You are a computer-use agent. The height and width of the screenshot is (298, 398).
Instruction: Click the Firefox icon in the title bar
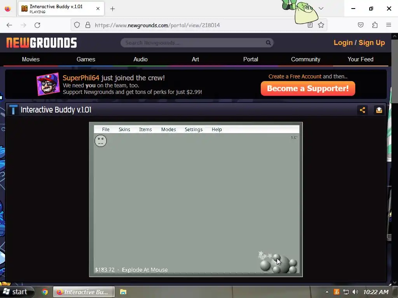click(8, 9)
